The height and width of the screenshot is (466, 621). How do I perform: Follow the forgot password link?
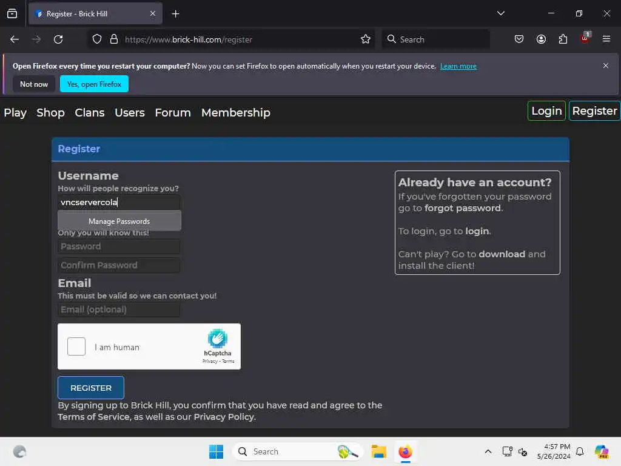pos(463,208)
